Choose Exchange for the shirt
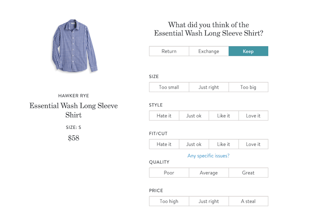Screen dimensions: 310x213 click(209, 51)
